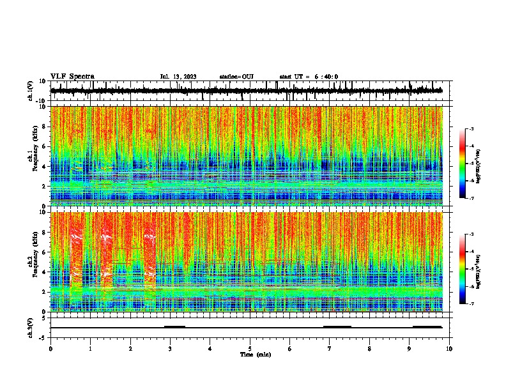506x391 pixels.
Task: Click the ch.3 raised pulse near minute 3
Action: 174,326
